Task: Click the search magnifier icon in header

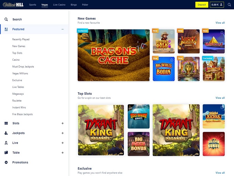Action: (229, 5)
